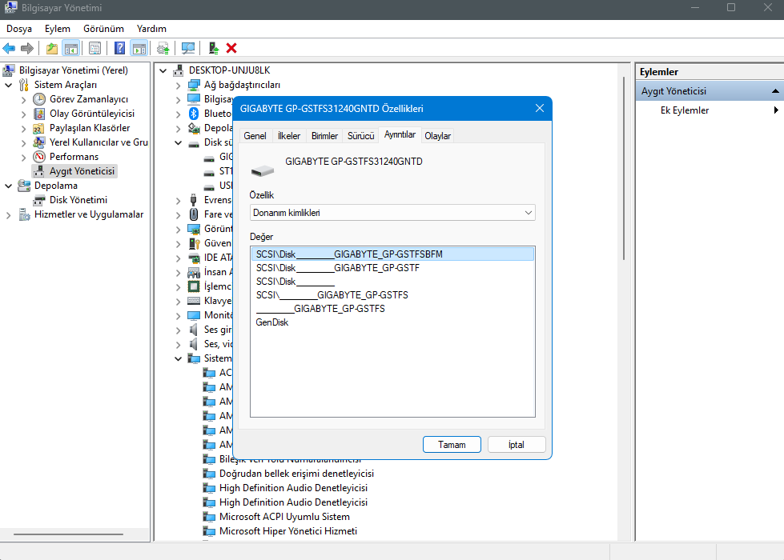The height and width of the screenshot is (560, 784).
Task: Switch to the Olaylar tab
Action: [x=437, y=136]
